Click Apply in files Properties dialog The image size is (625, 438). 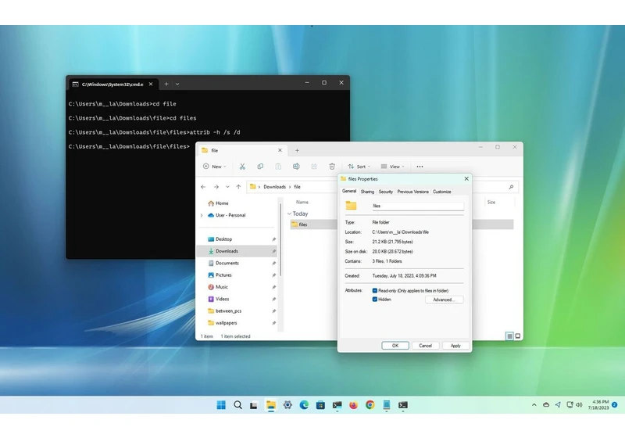[455, 346]
